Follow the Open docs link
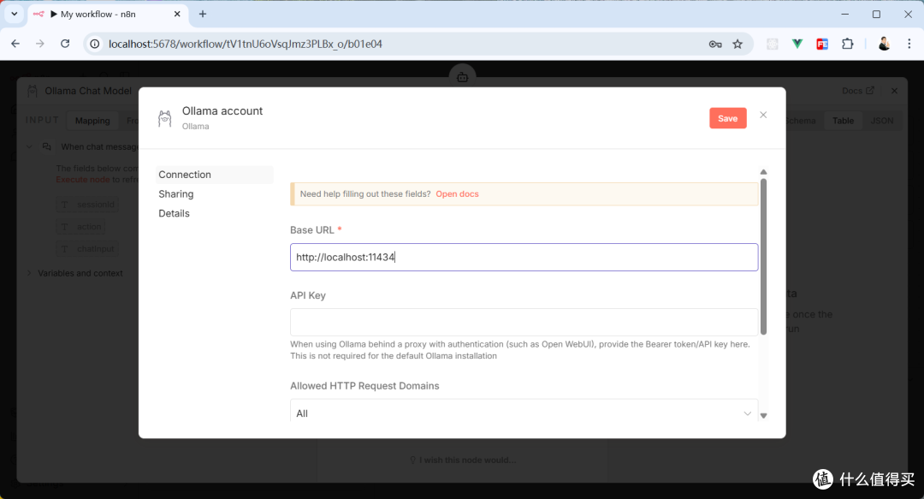 (457, 194)
